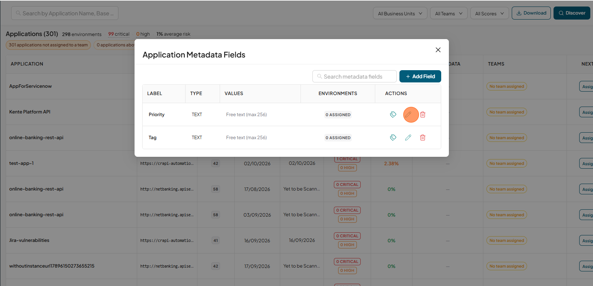The image size is (593, 286).
Task: Select the 301 applications not assigned chip
Action: [48, 45]
